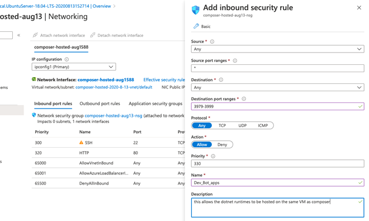Click the Network Interface green icon

tap(34, 79)
